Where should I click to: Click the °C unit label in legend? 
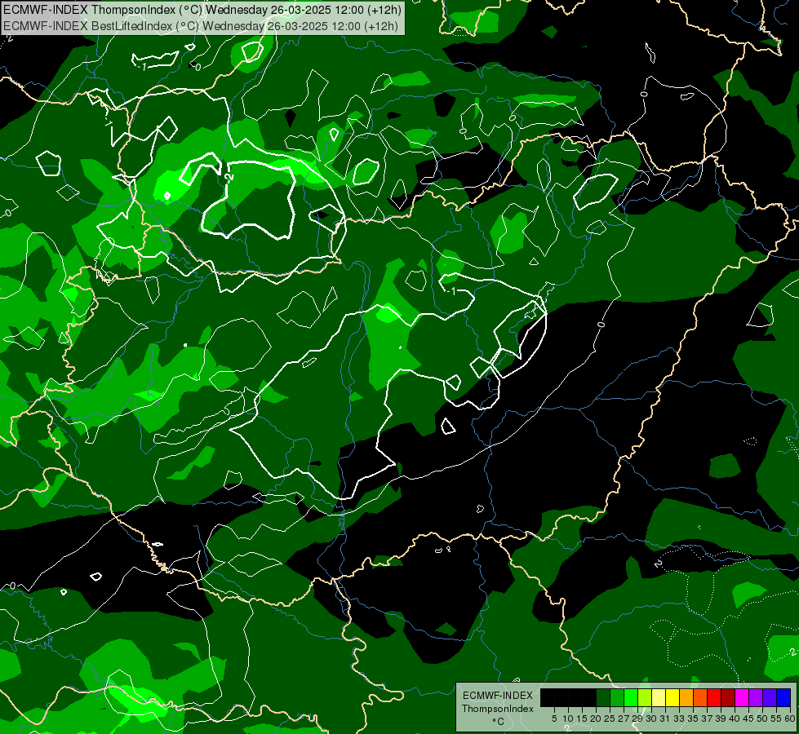click(498, 722)
